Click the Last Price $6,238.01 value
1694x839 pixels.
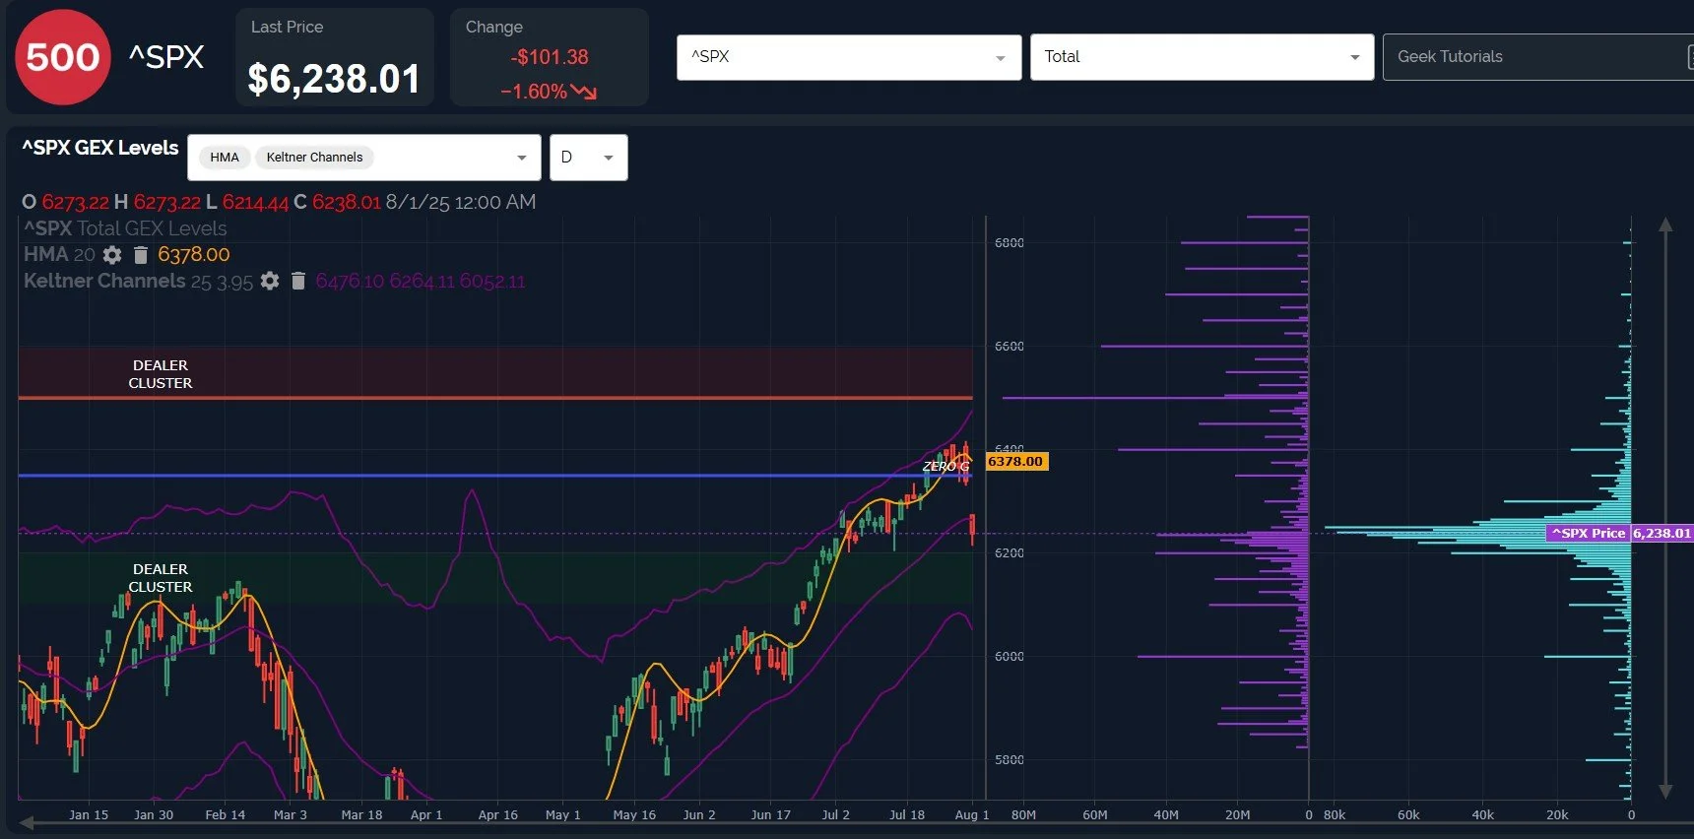click(334, 79)
